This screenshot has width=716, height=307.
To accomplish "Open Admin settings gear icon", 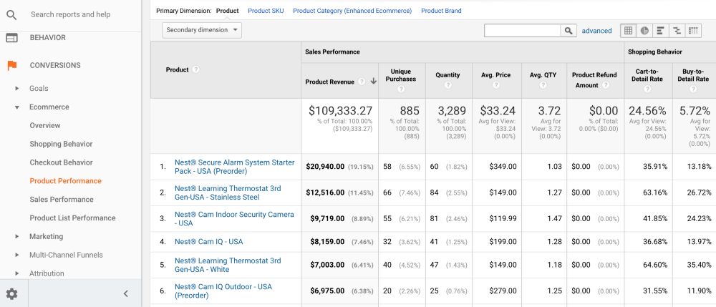I will click(12, 294).
